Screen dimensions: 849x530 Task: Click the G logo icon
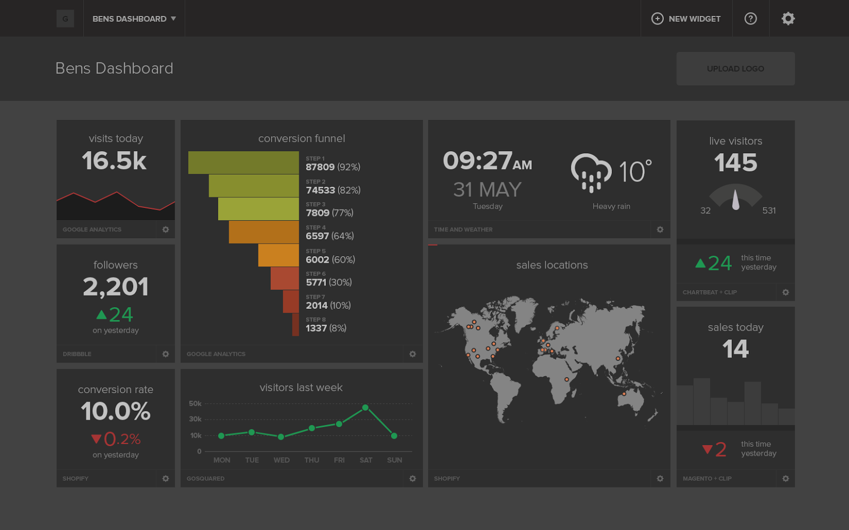65,19
